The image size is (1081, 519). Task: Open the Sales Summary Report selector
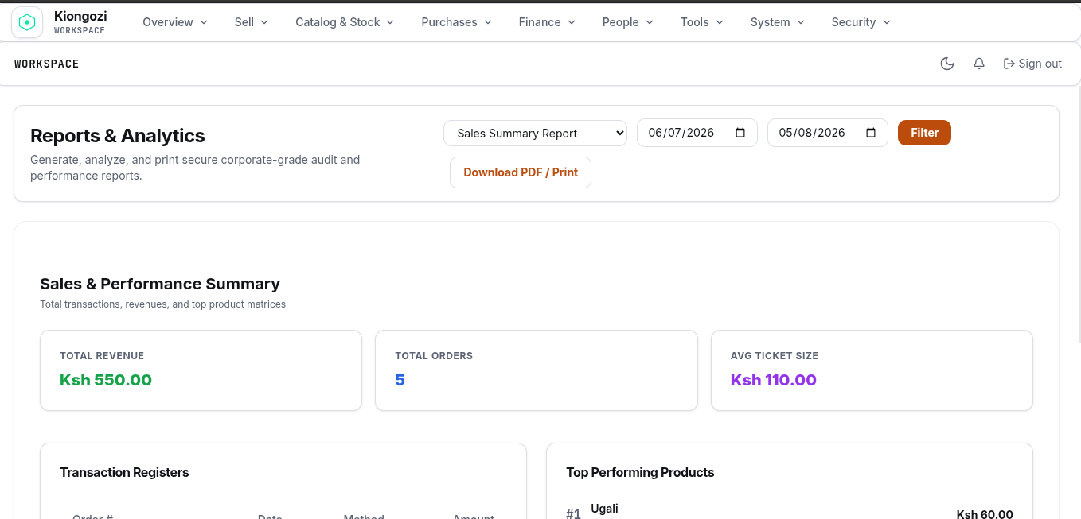(535, 133)
